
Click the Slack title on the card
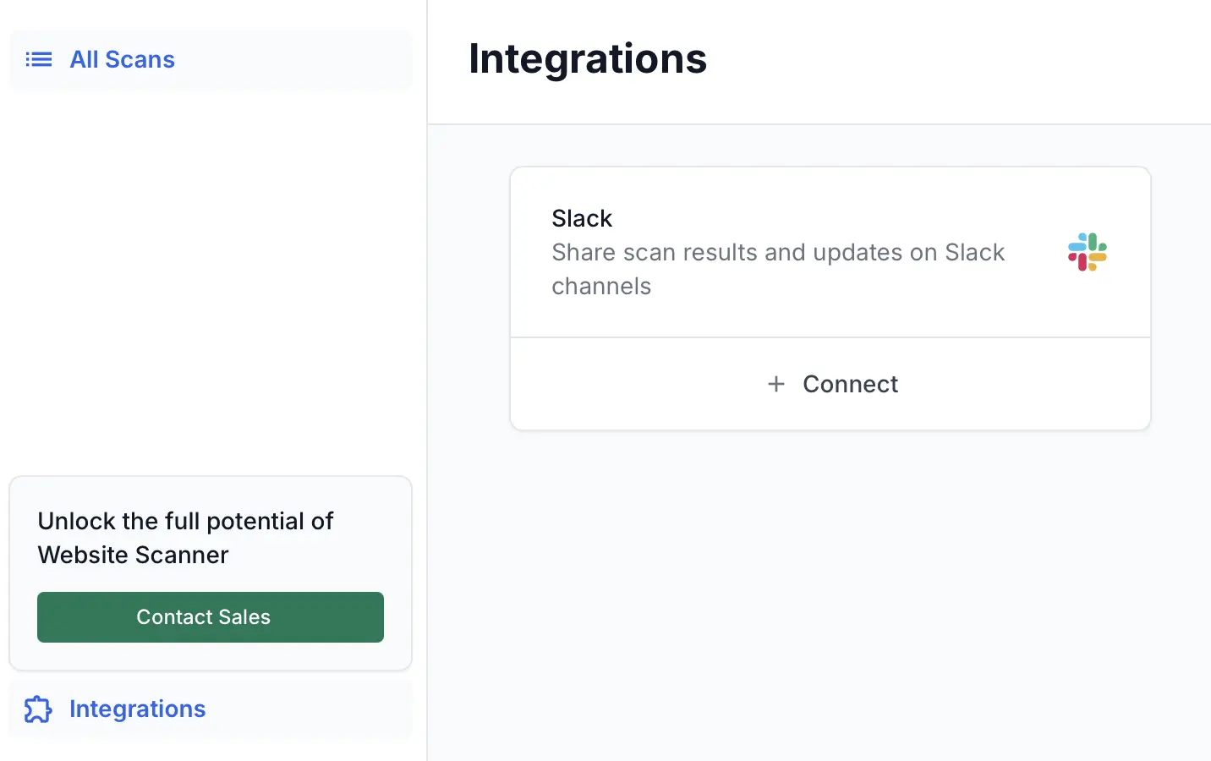[x=582, y=218]
